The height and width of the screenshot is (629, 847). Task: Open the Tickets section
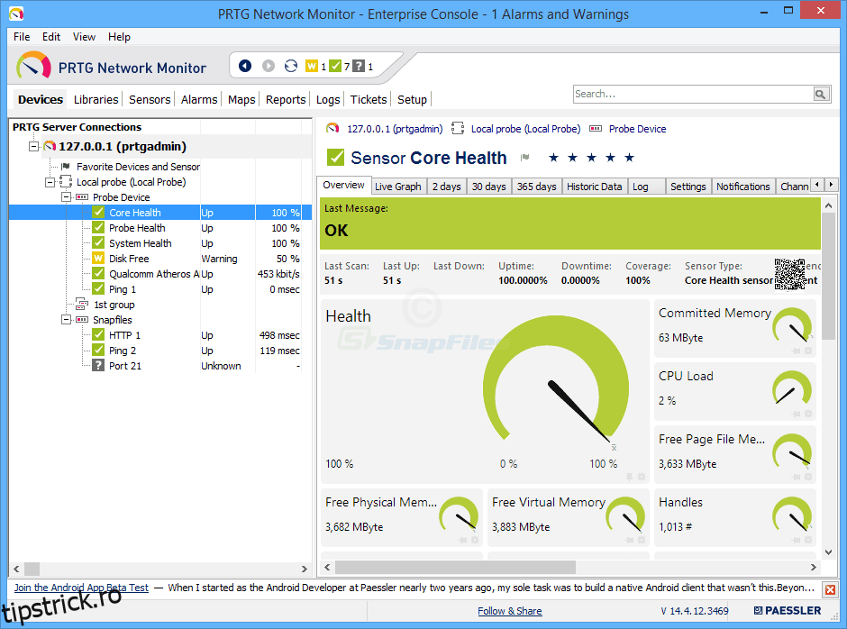coord(369,99)
